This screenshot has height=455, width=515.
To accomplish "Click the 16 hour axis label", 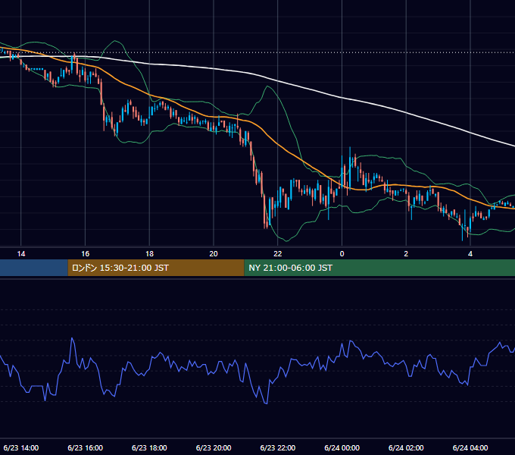I will (x=85, y=254).
